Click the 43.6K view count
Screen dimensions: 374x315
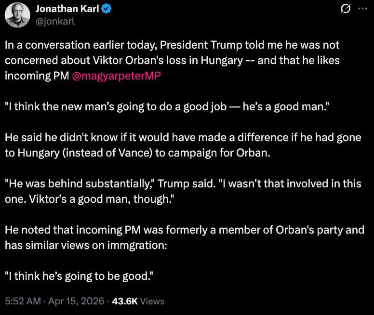pos(125,301)
